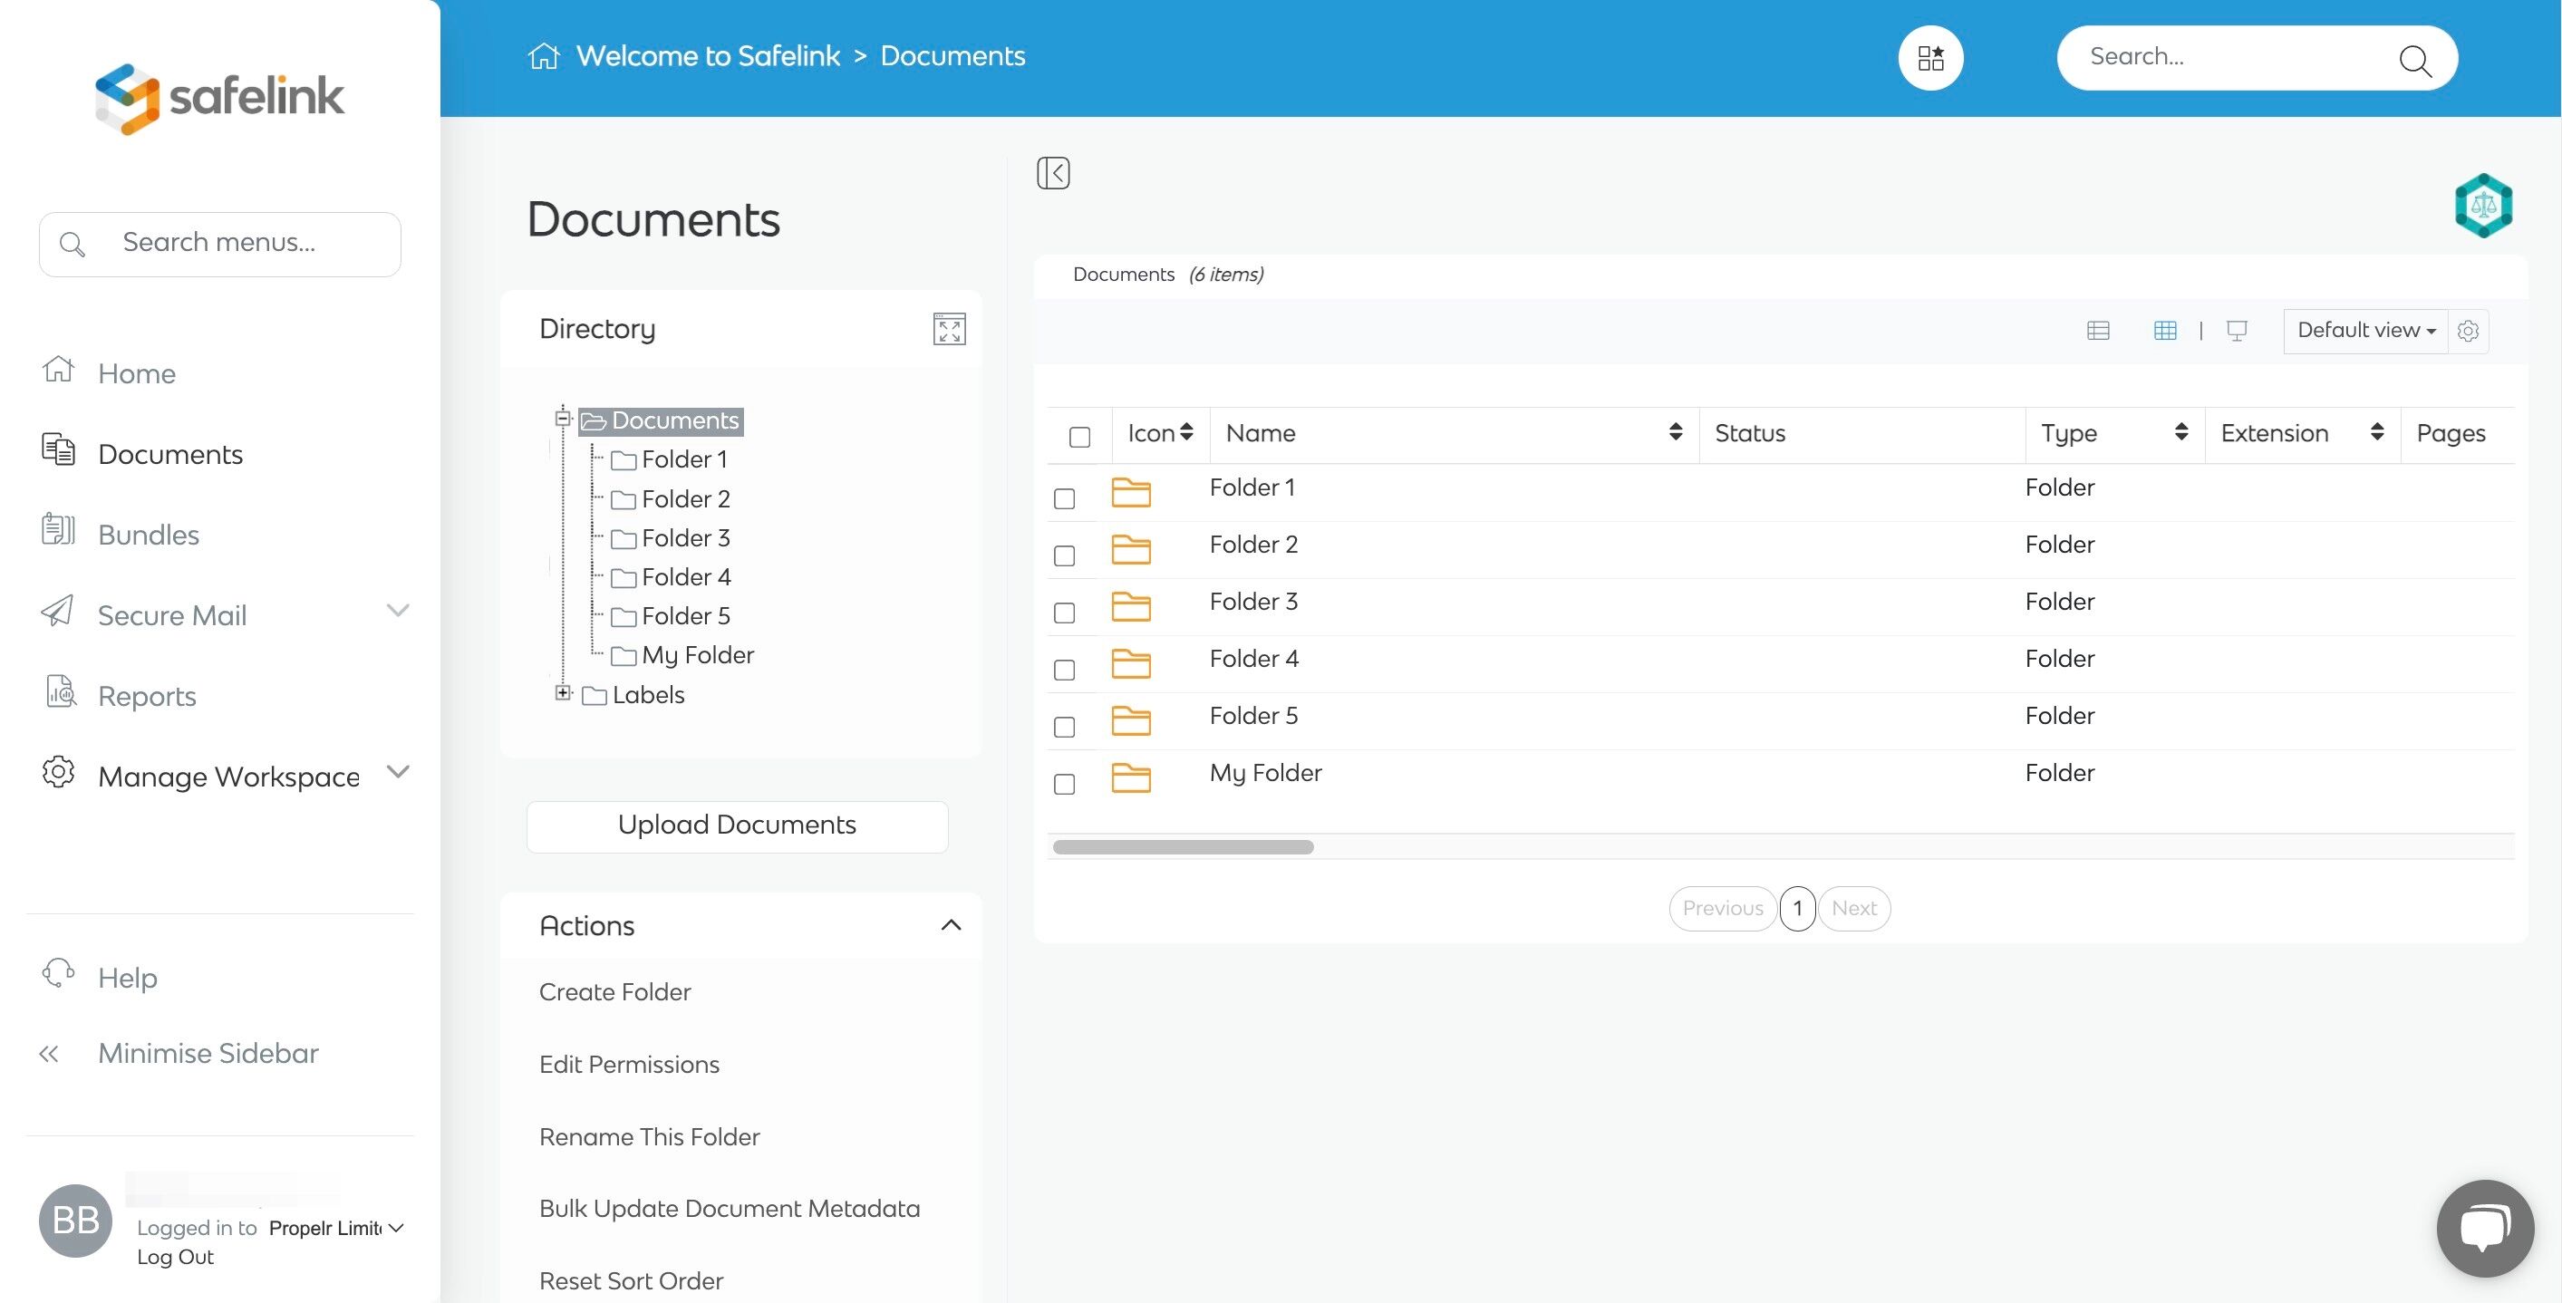Viewport: 2562px width, 1303px height.
Task: Check the select-all header checkbox
Action: point(1079,437)
